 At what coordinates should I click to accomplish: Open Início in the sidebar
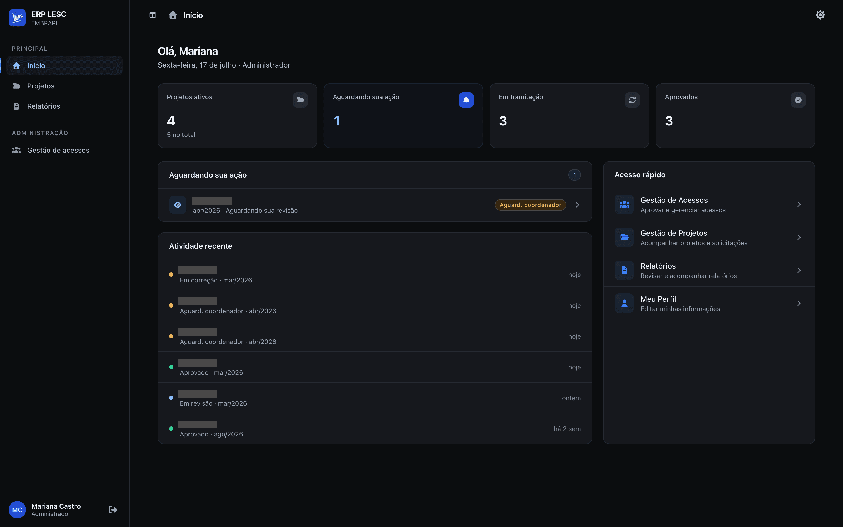[65, 65]
